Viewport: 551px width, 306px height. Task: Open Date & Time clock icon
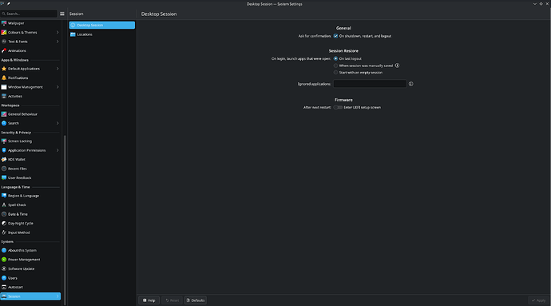pos(4,214)
